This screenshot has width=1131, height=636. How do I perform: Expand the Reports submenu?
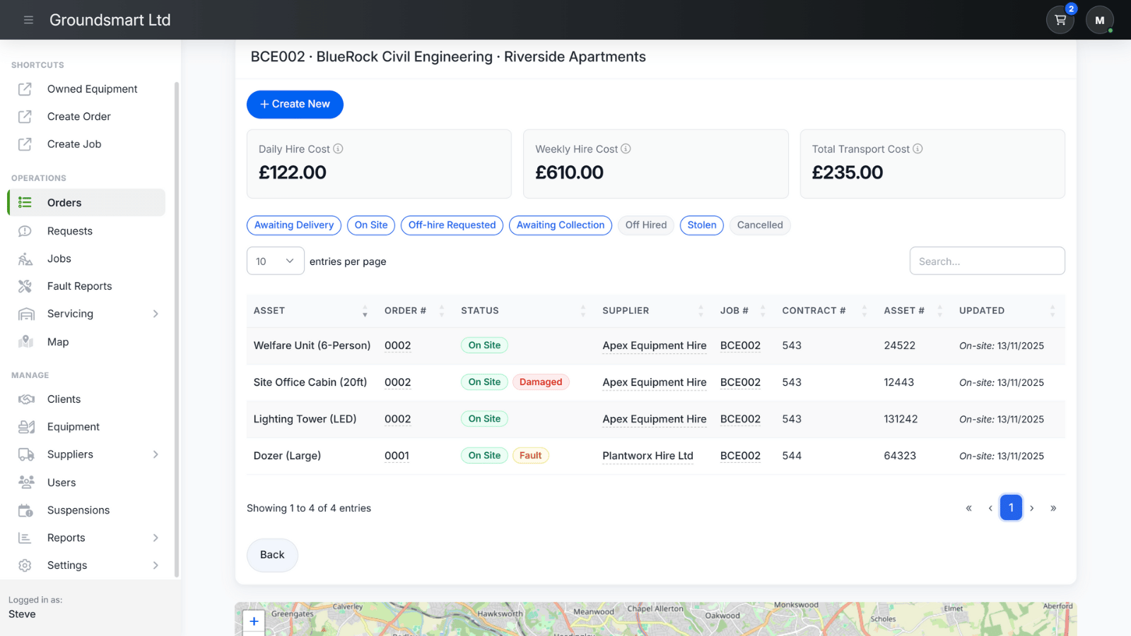pyautogui.click(x=66, y=537)
